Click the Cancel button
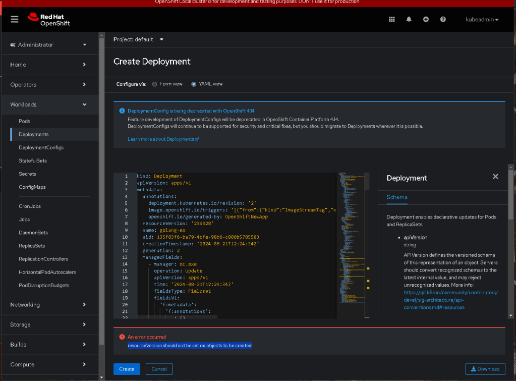This screenshot has width=516, height=381. pos(159,369)
